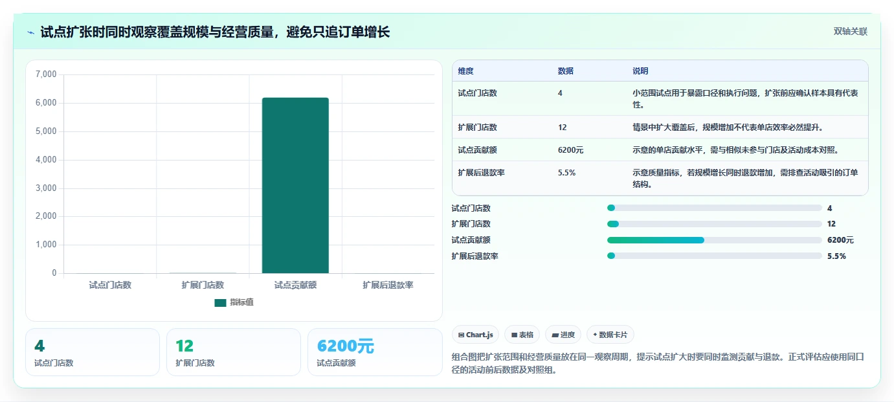The image size is (894, 402).
Task: Click the 数据卡片 tag pill
Action: click(x=610, y=335)
